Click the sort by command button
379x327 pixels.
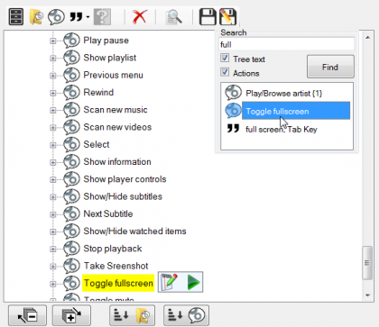(x=186, y=315)
